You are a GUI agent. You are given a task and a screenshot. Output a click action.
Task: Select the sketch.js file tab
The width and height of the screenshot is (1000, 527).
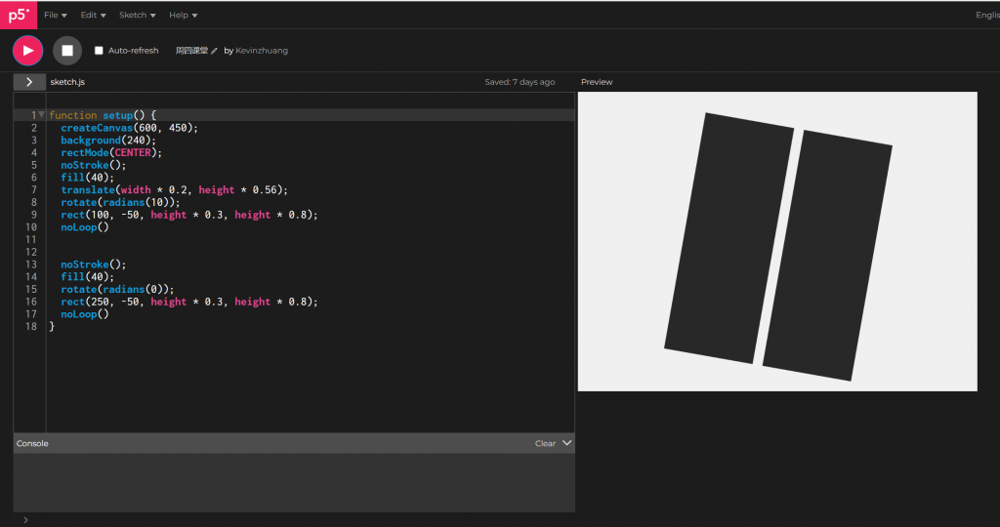click(x=67, y=82)
